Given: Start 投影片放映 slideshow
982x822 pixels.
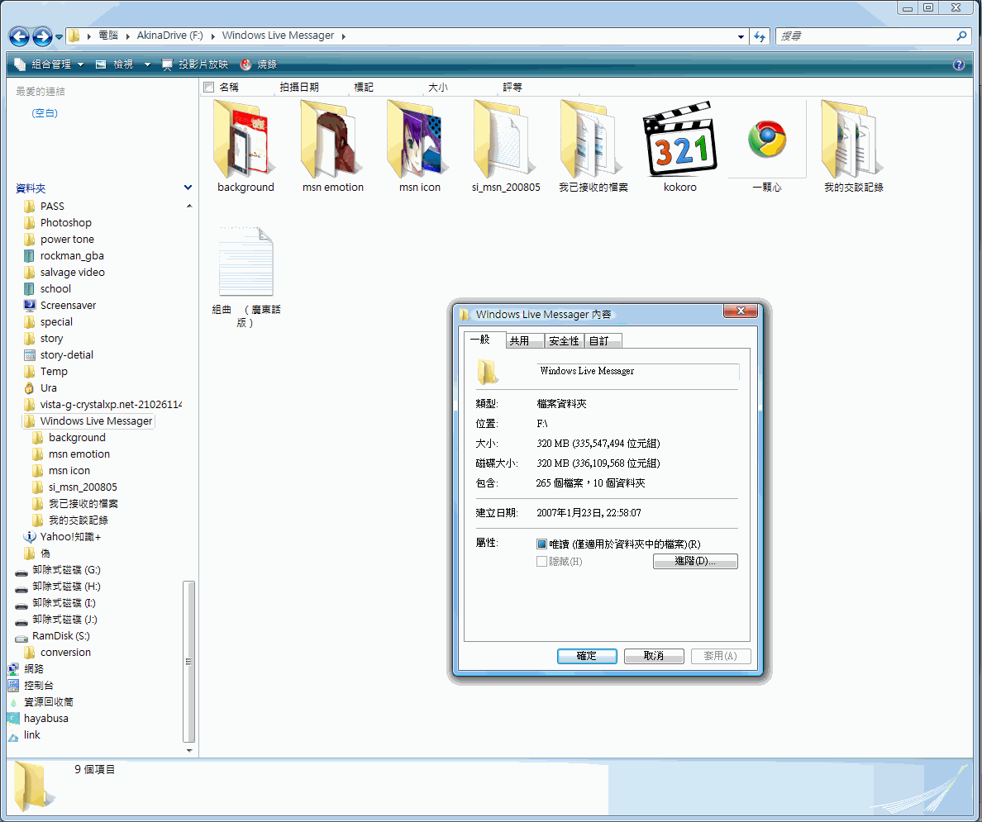Looking at the screenshot, I should pos(195,64).
